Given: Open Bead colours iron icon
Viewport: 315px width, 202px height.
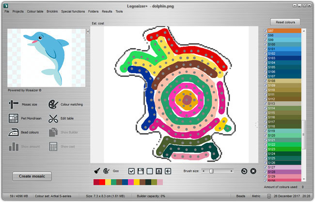Looking at the screenshot, I should 14,132.
